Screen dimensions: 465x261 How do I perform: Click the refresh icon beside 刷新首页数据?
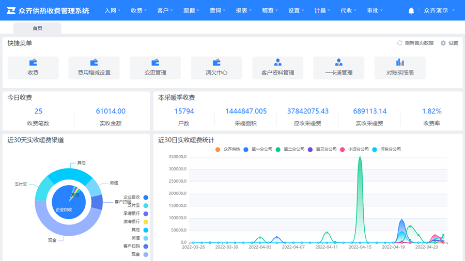coord(399,43)
